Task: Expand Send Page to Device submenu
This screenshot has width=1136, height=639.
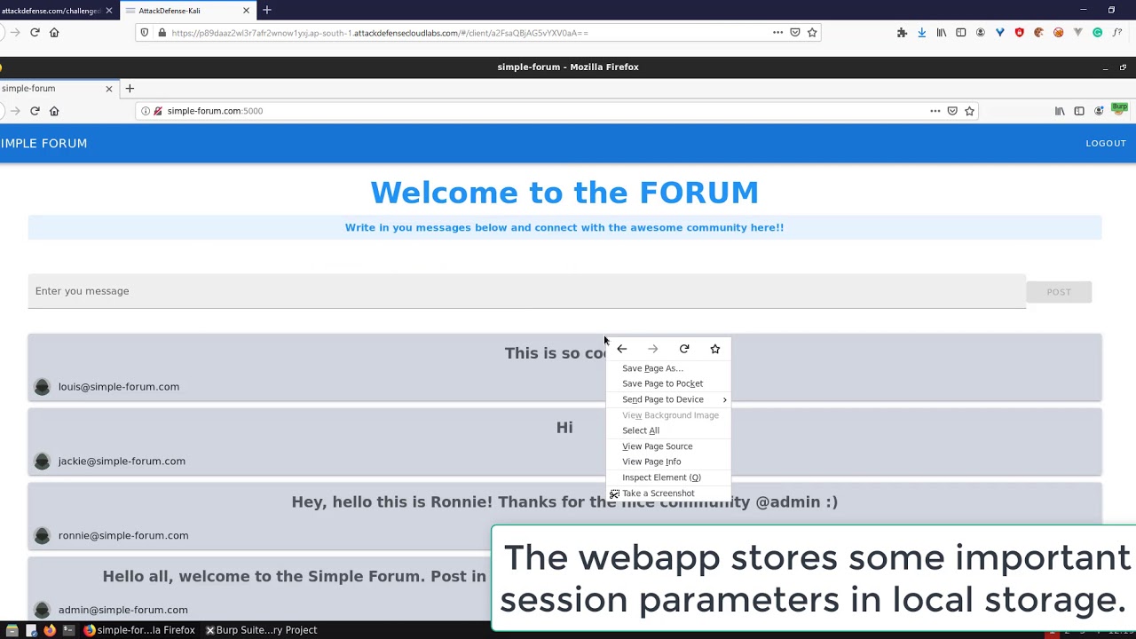Action: tap(668, 399)
